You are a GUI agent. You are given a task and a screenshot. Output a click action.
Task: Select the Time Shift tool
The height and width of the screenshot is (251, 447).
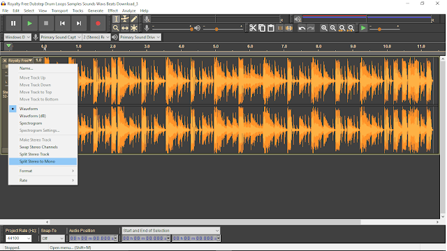pos(125,28)
